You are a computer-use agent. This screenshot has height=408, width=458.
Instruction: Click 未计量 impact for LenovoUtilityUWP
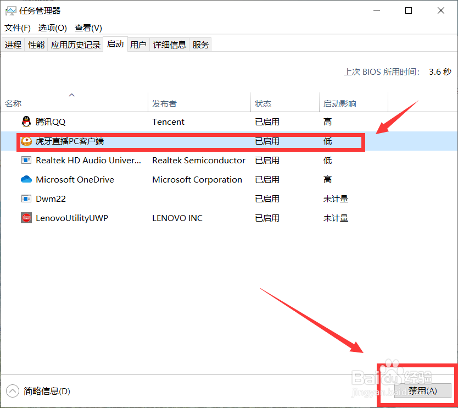[336, 218]
